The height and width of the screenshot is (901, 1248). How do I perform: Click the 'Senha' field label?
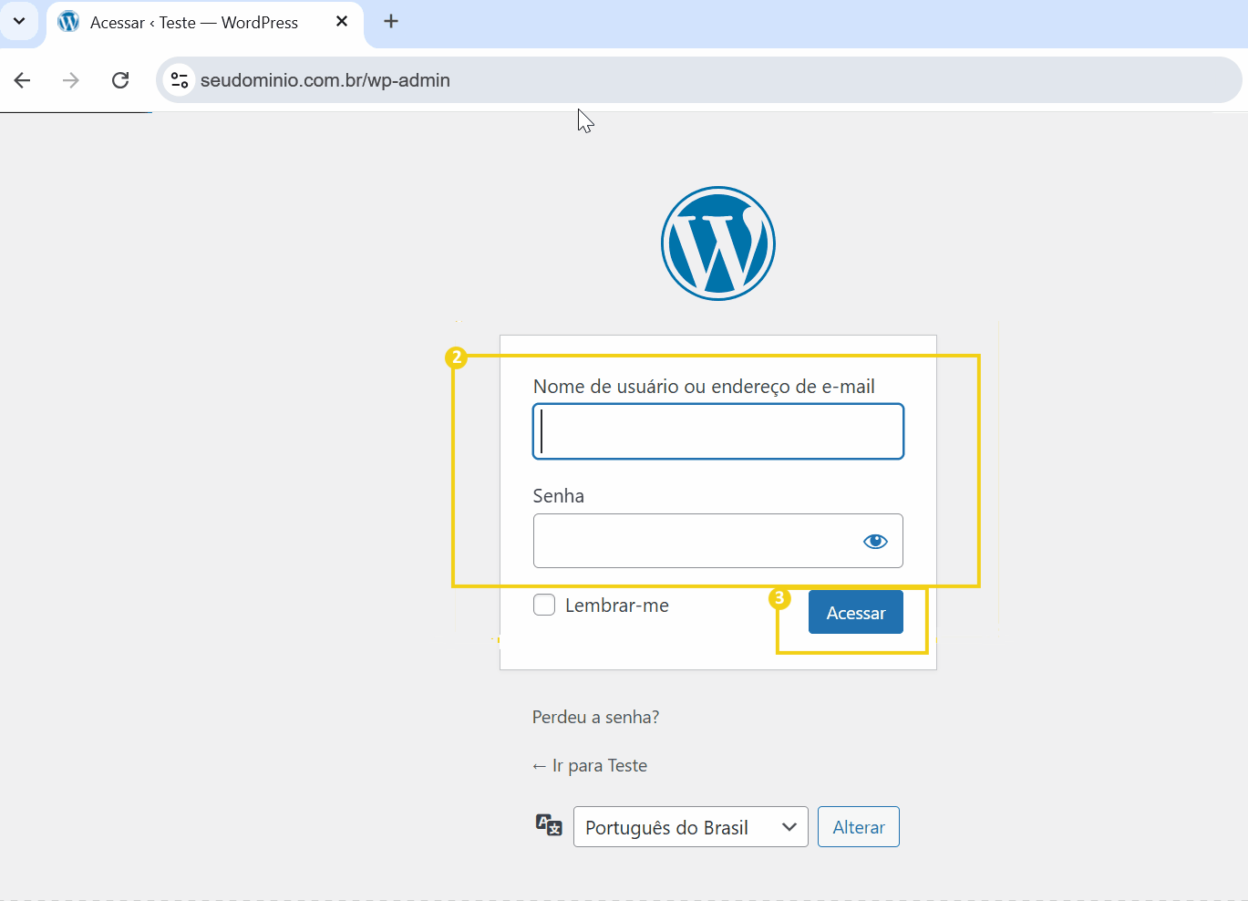coord(559,496)
